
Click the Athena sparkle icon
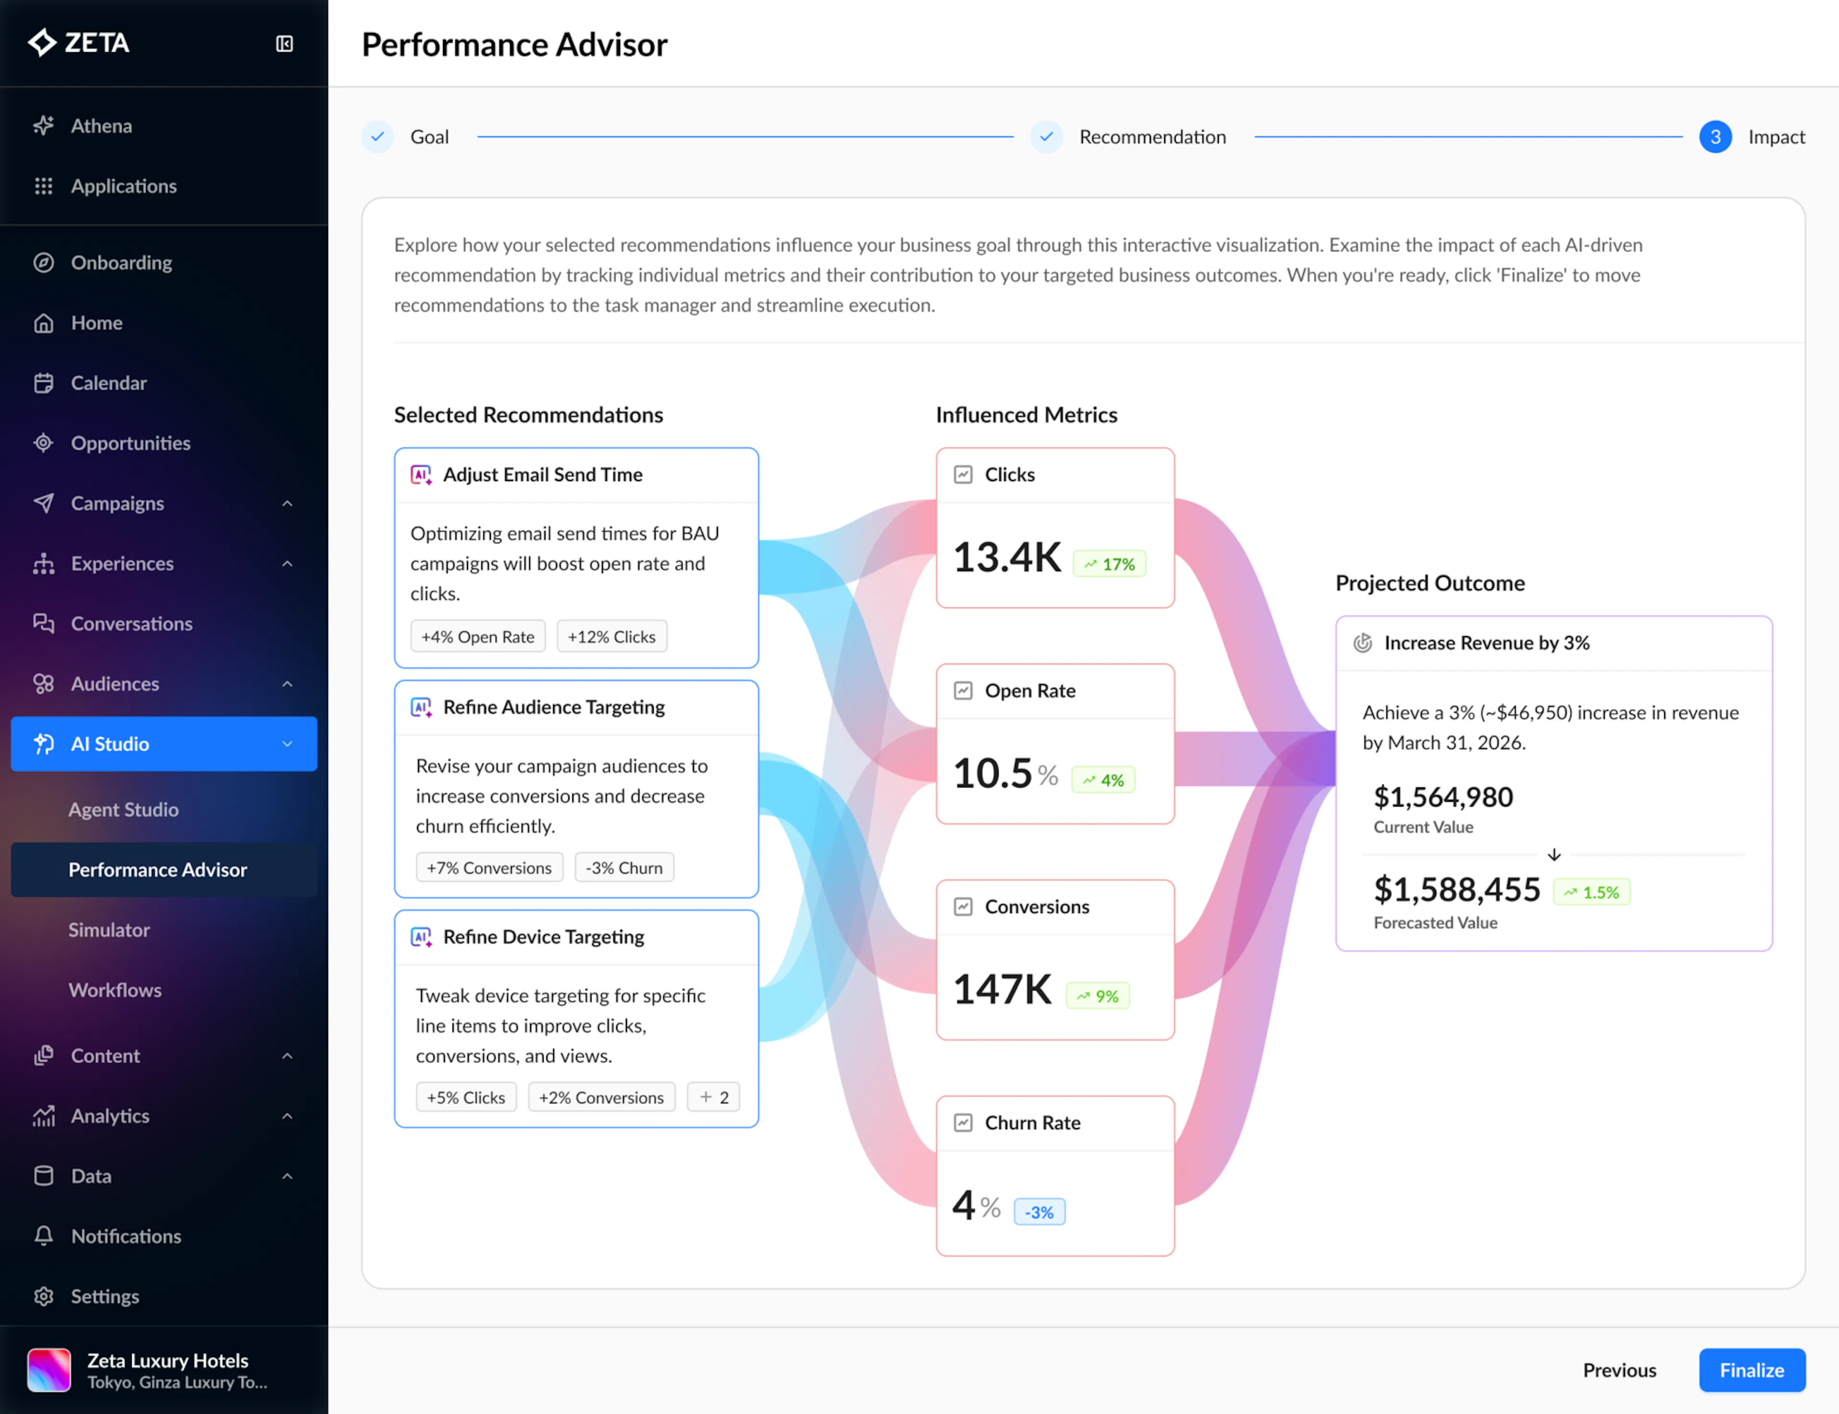click(x=44, y=125)
